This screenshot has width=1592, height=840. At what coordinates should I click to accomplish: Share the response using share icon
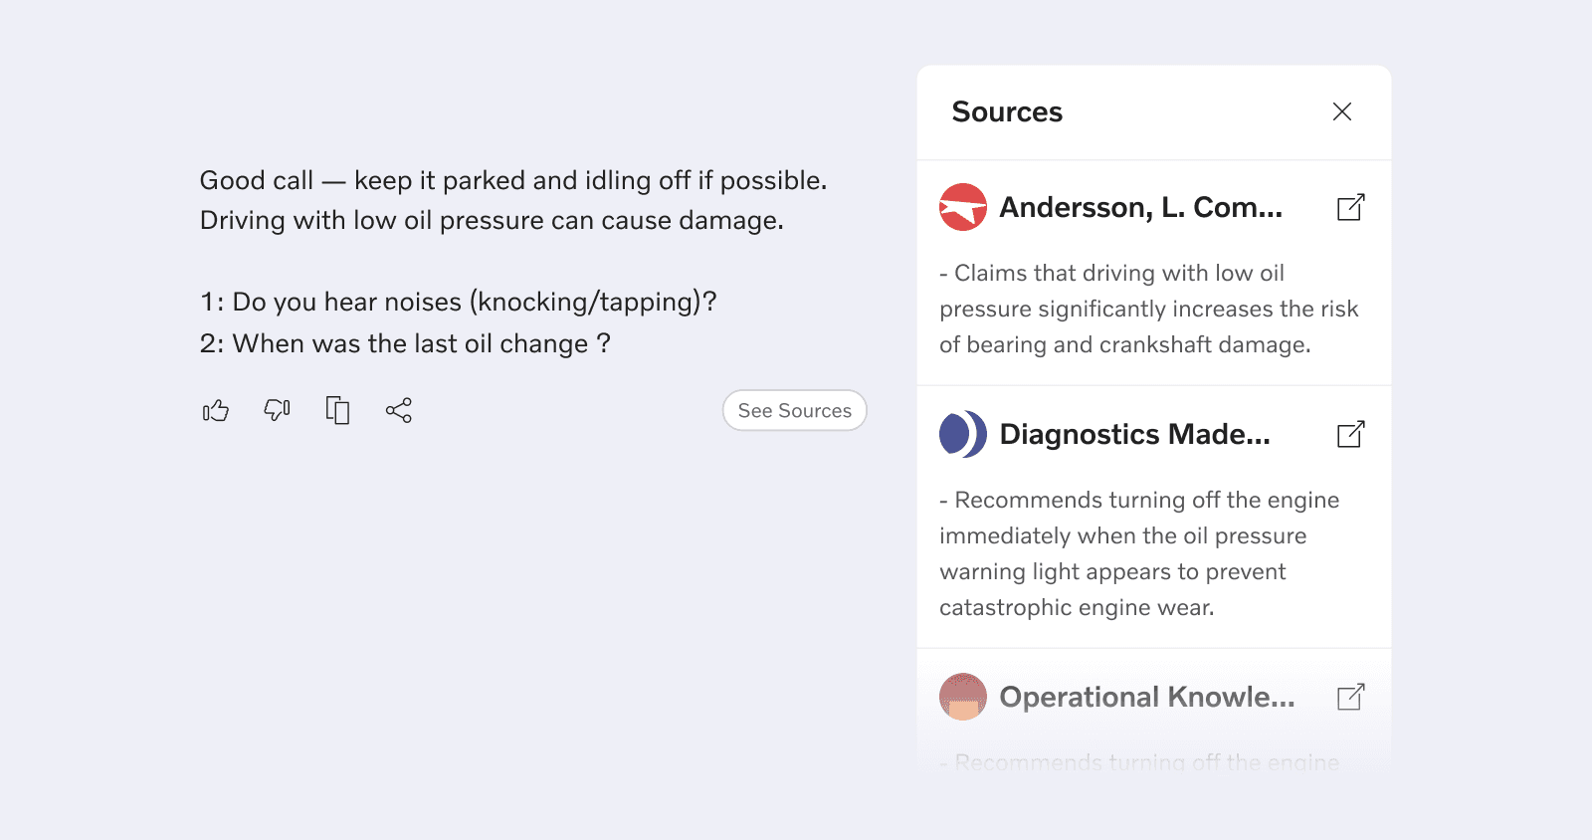click(399, 410)
